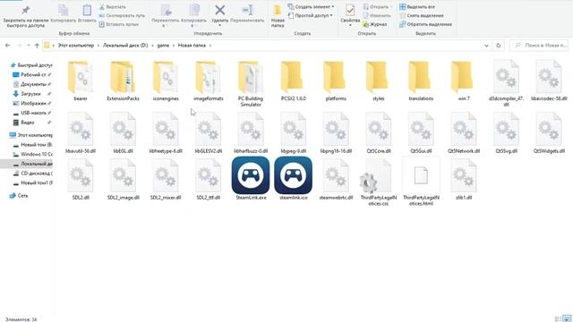Go back with the left arrow
This screenshot has height=322, width=573.
(8, 46)
